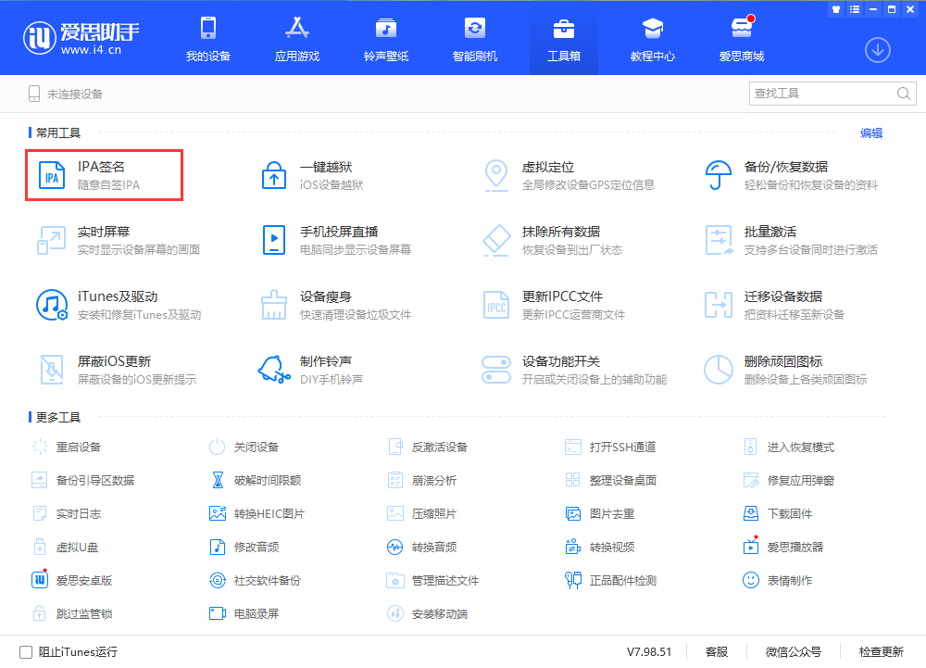
Task: Open 进入恢复模式 tool
Action: pos(788,447)
